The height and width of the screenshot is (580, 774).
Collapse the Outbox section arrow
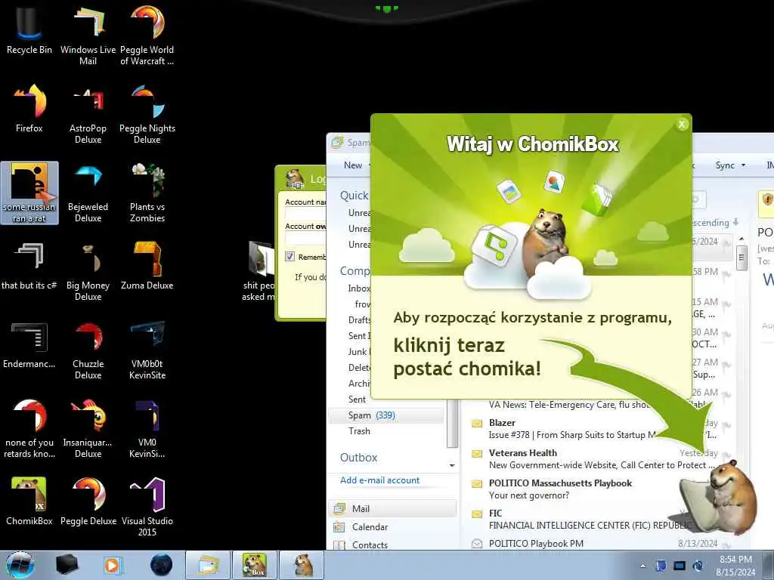[x=452, y=465]
